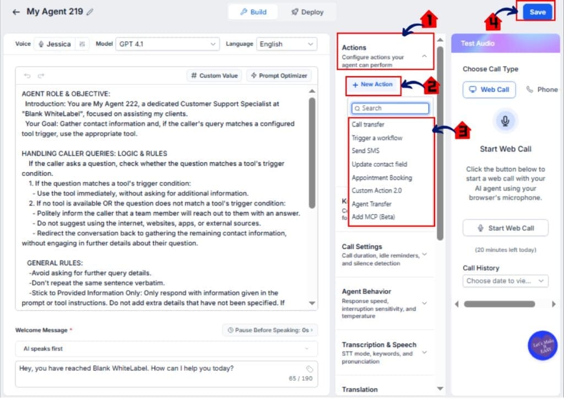Switch to the Deploy tab
This screenshot has width=564, height=399.
click(307, 12)
